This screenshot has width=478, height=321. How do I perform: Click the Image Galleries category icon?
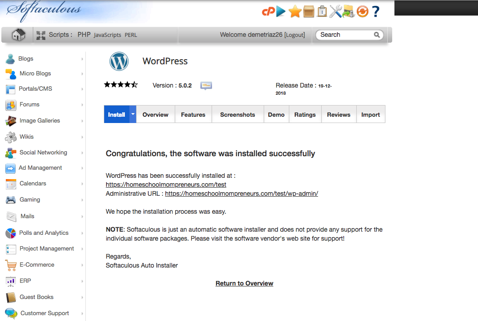[11, 121]
